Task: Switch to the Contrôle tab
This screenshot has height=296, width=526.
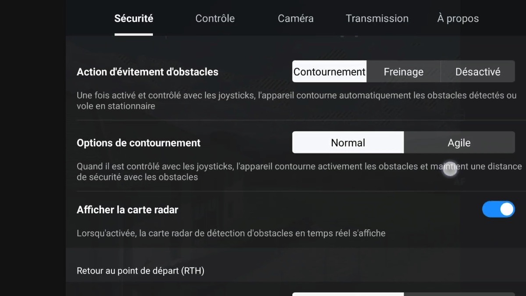Action: 215,18
